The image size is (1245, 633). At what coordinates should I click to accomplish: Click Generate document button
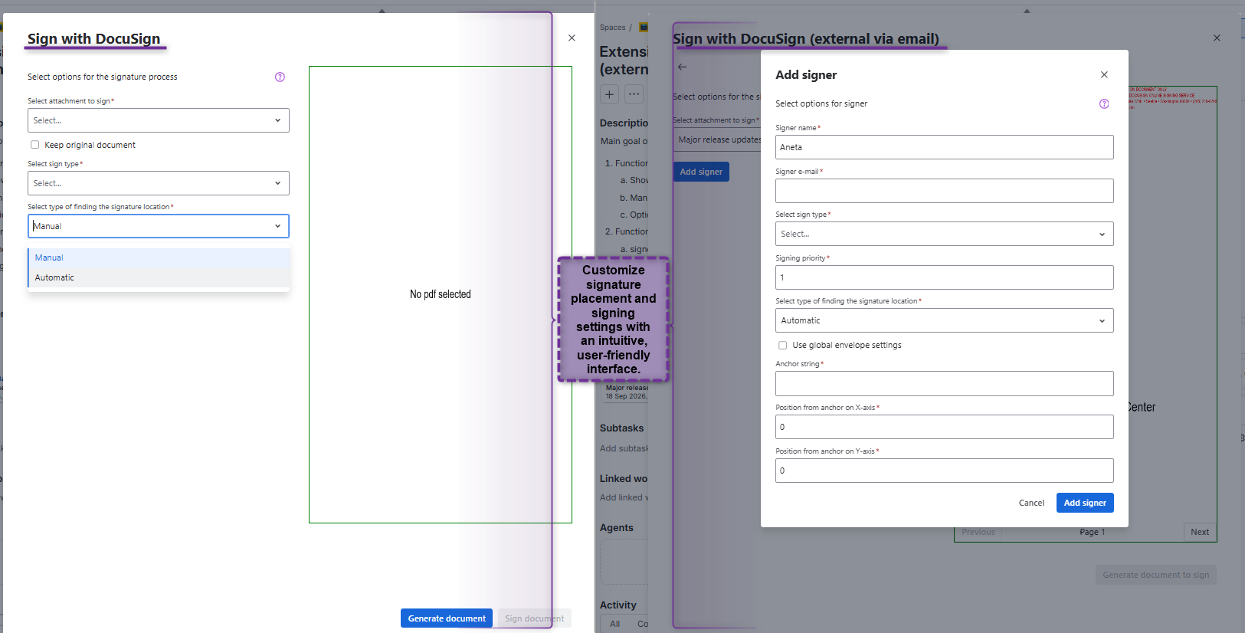pyautogui.click(x=447, y=618)
